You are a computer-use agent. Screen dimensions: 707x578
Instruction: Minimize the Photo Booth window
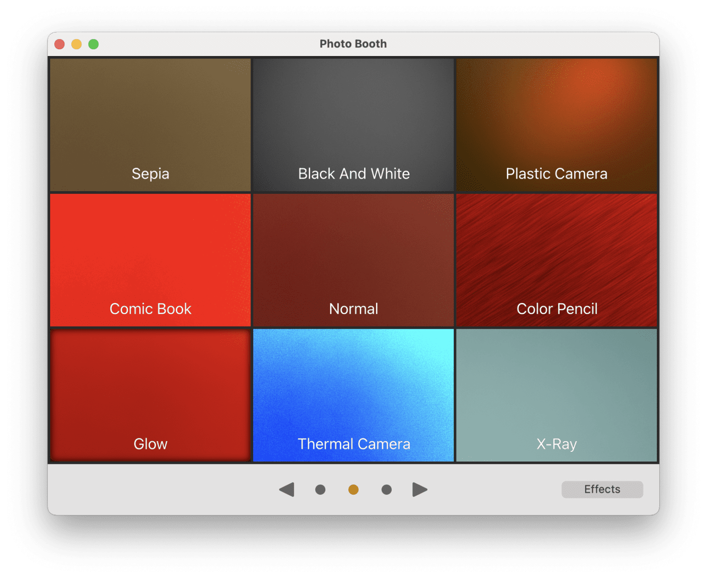pos(76,44)
